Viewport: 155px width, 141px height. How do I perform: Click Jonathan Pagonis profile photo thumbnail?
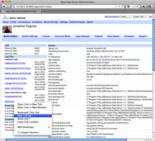[7, 29]
